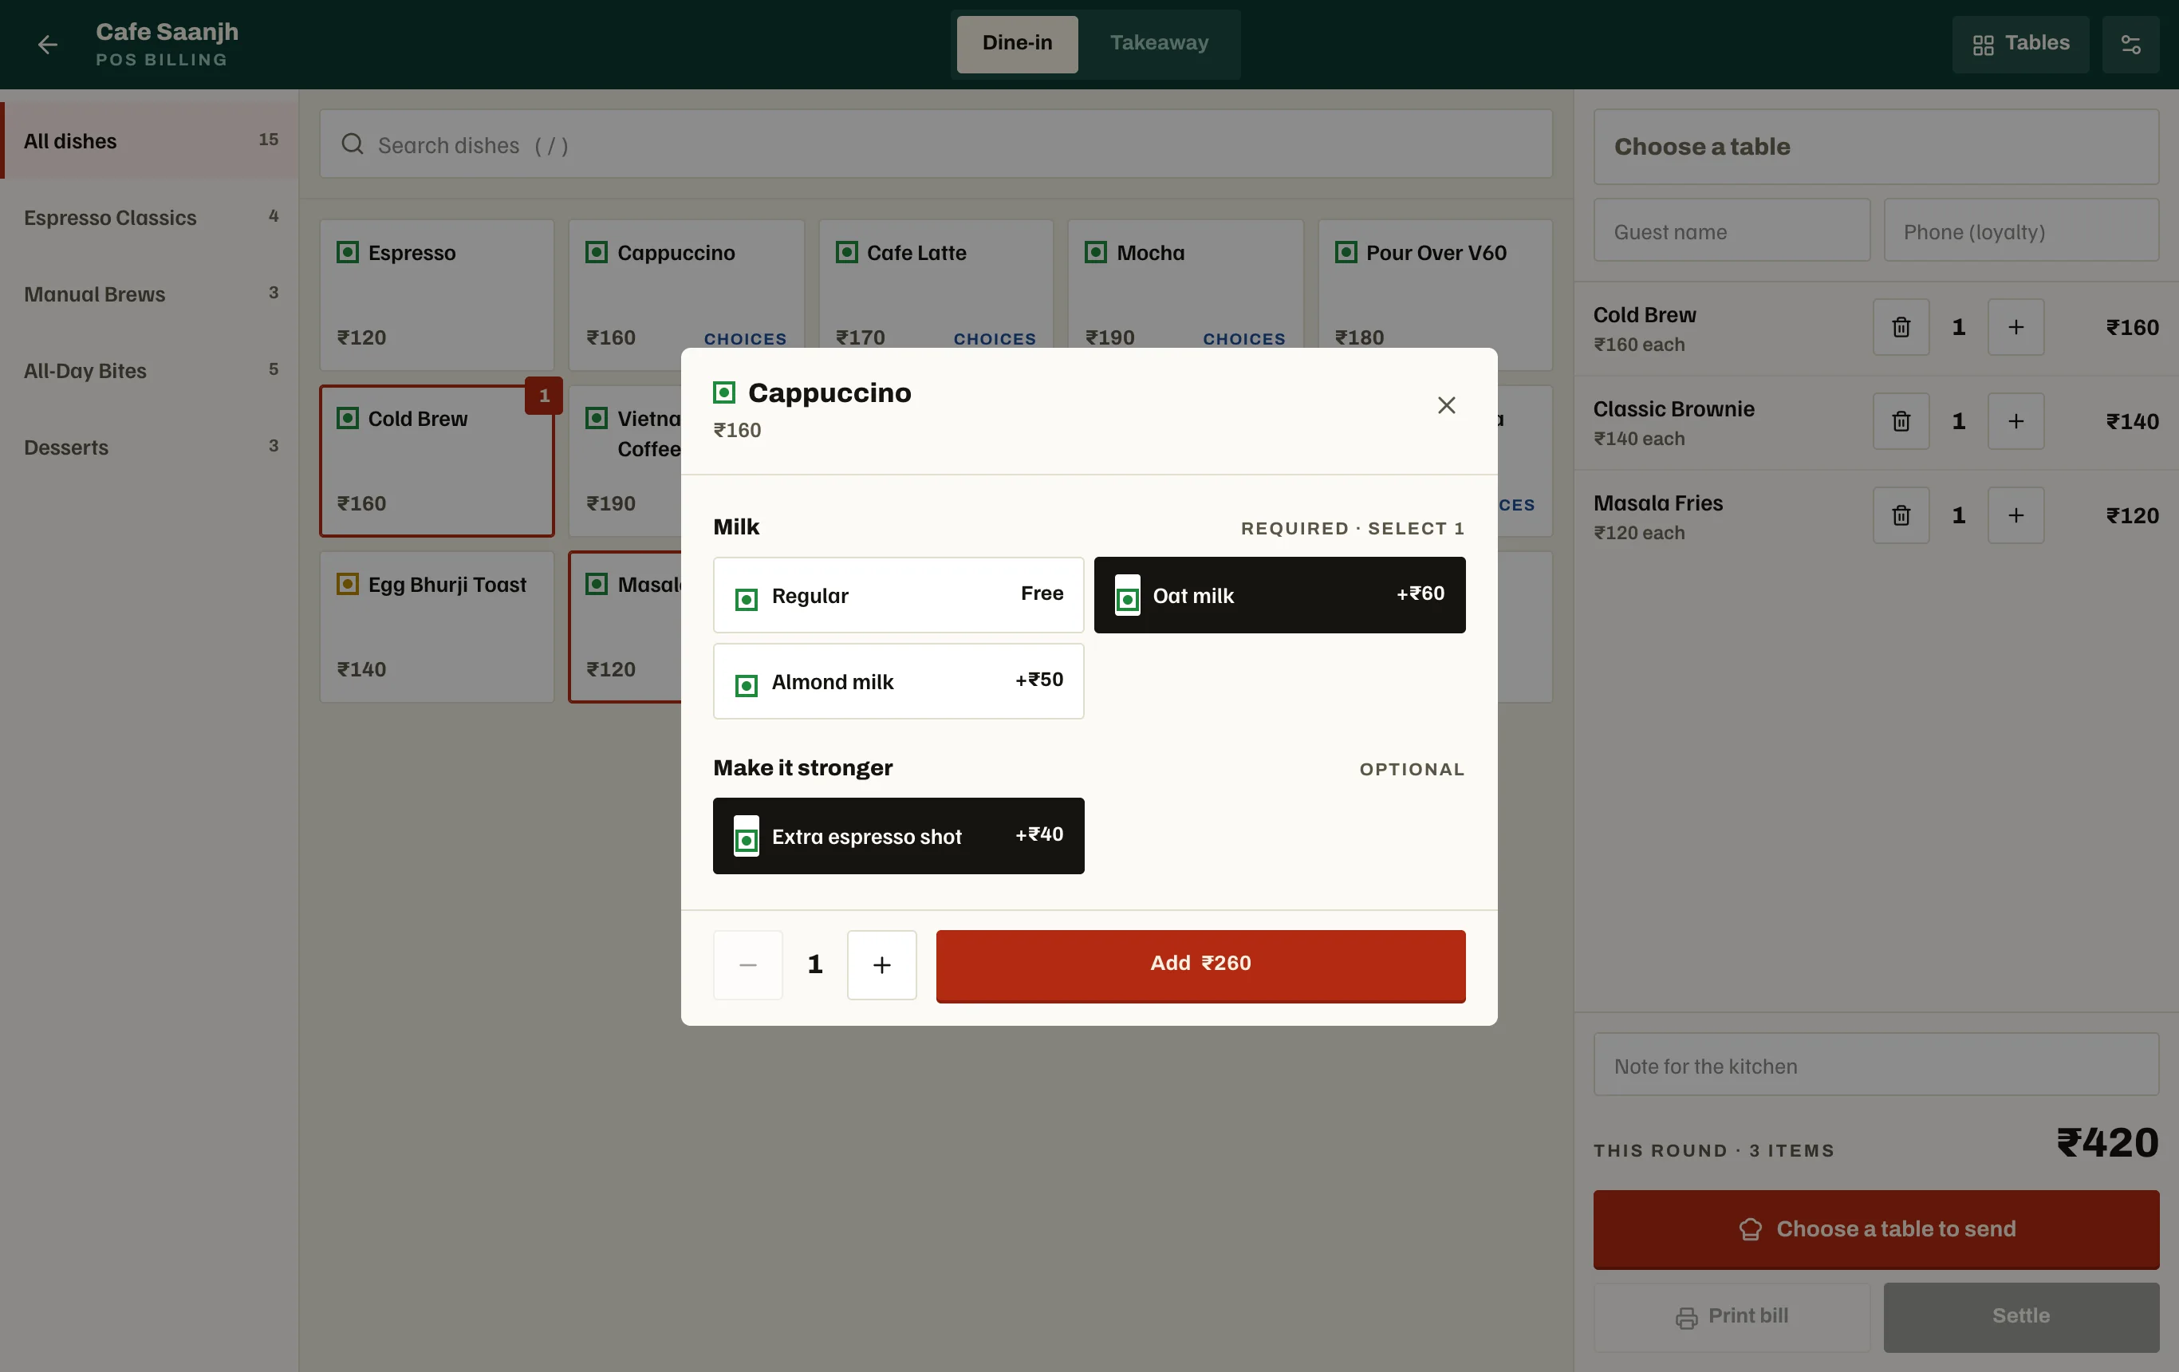Screen dimensions: 2179x1372
Task: Click the Print bill button
Action: point(1731,1317)
